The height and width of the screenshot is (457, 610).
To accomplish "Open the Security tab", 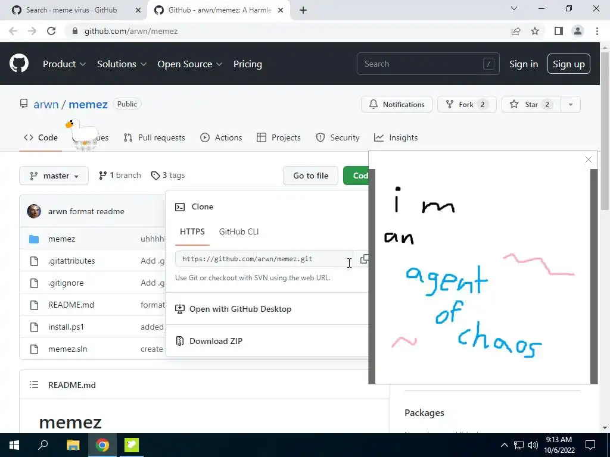I will pyautogui.click(x=338, y=137).
